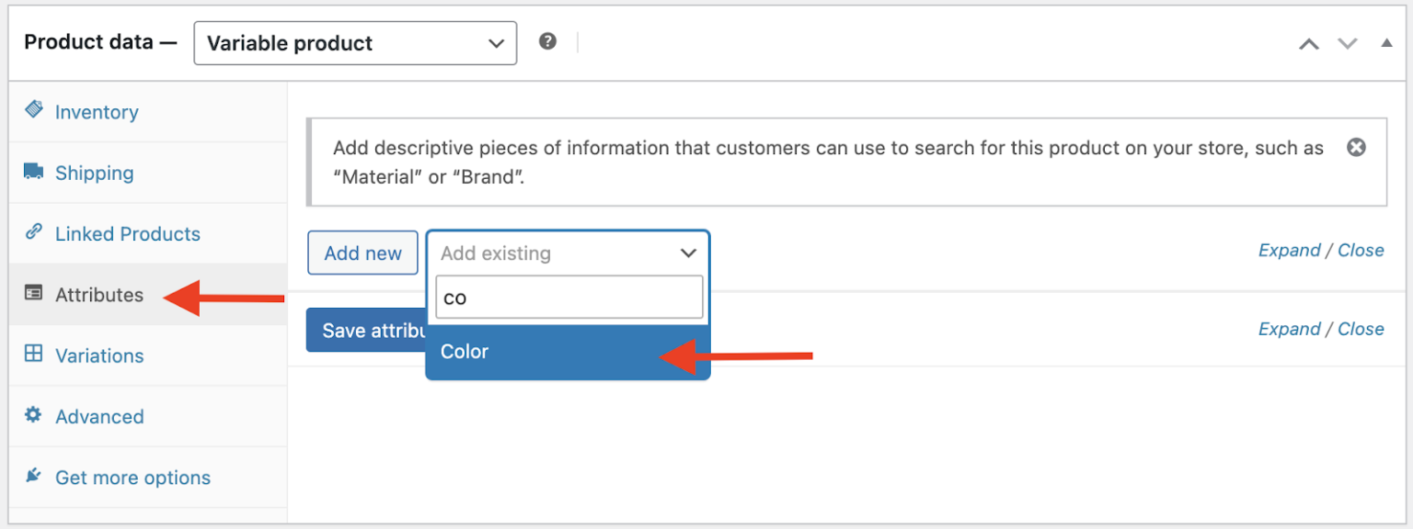Image resolution: width=1413 pixels, height=529 pixels.
Task: Switch to the Variations tab
Action: (98, 355)
